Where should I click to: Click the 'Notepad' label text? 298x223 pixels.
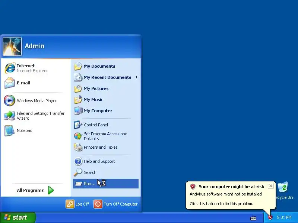click(x=25, y=130)
